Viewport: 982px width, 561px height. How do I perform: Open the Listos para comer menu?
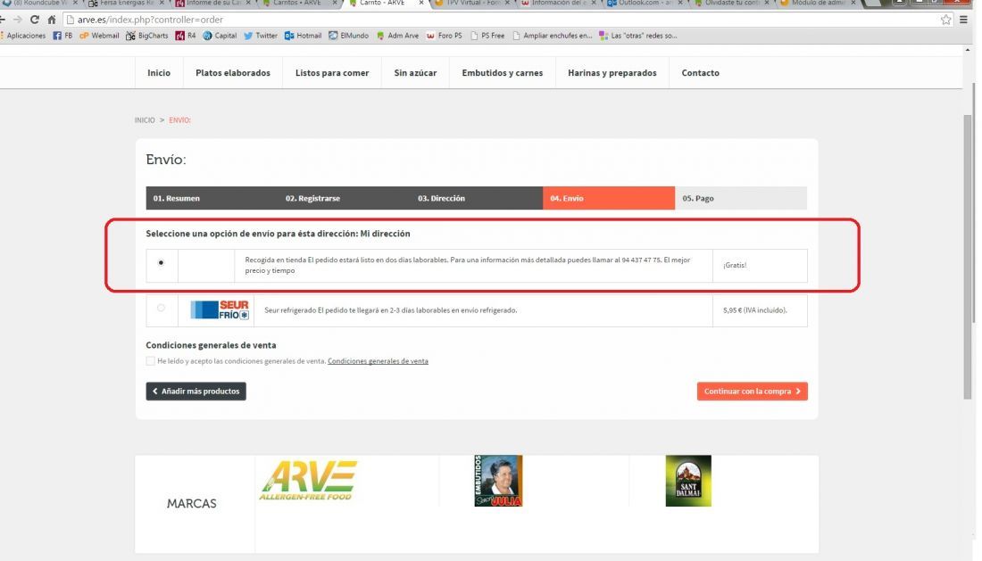pos(332,73)
